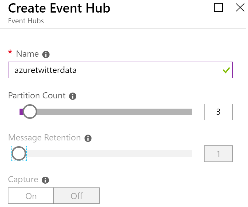Image resolution: width=248 pixels, height=207 pixels.
Task: Click the Message Retention value box
Action: click(x=218, y=154)
